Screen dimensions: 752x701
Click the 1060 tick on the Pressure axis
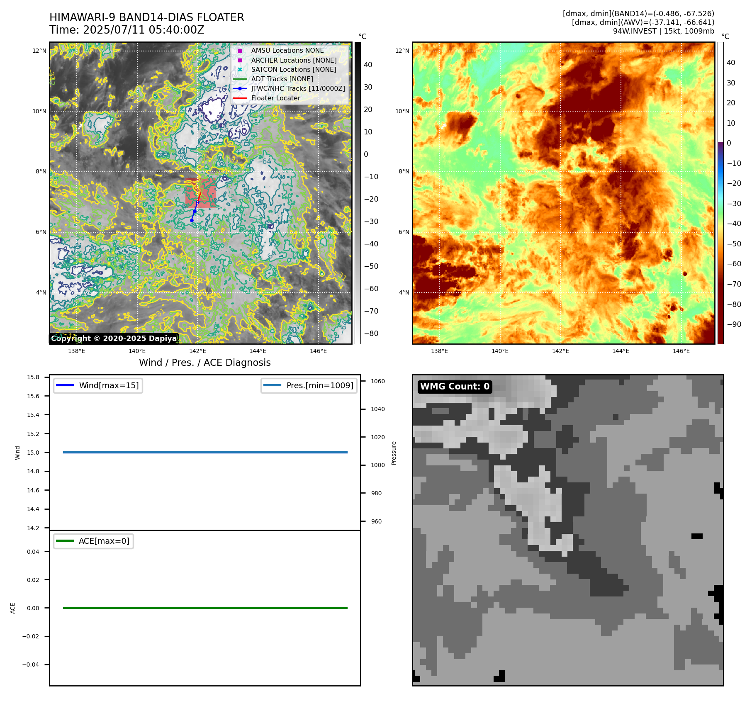click(x=378, y=381)
